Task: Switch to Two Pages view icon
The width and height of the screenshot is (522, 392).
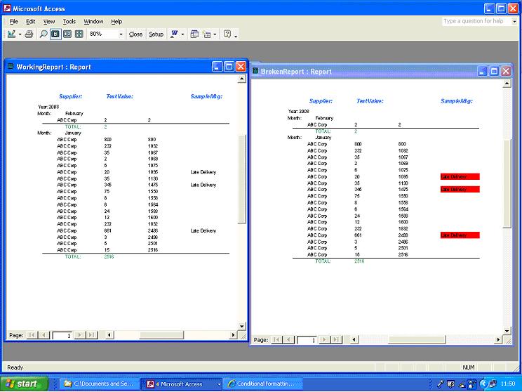Action: pos(67,34)
